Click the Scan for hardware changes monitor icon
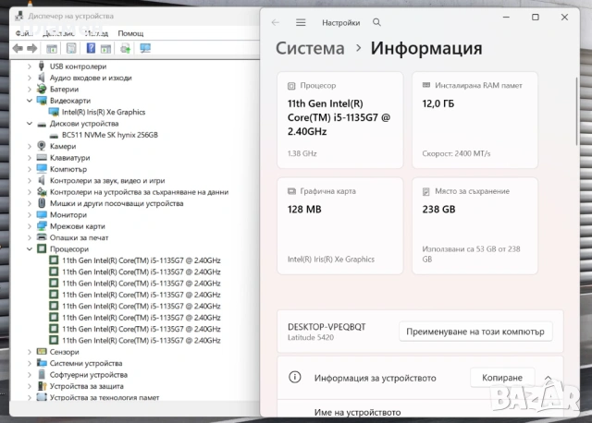 [x=145, y=48]
